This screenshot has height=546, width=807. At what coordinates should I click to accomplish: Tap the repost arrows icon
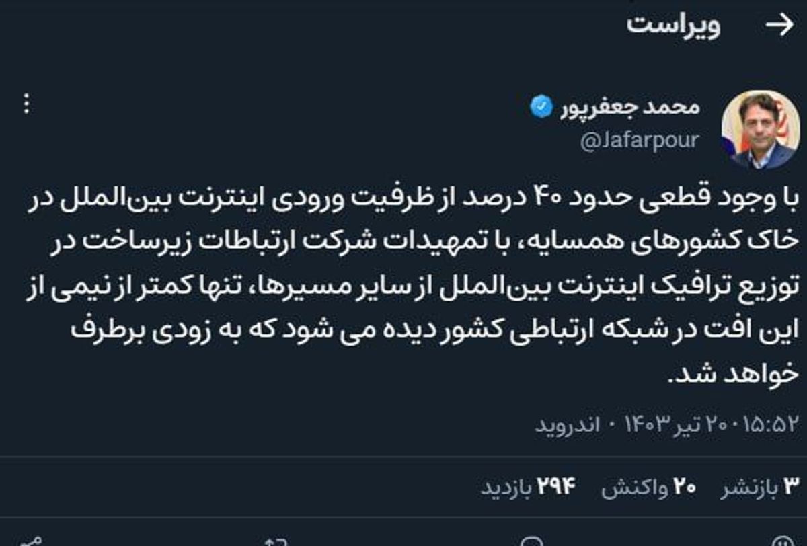pos(277,541)
